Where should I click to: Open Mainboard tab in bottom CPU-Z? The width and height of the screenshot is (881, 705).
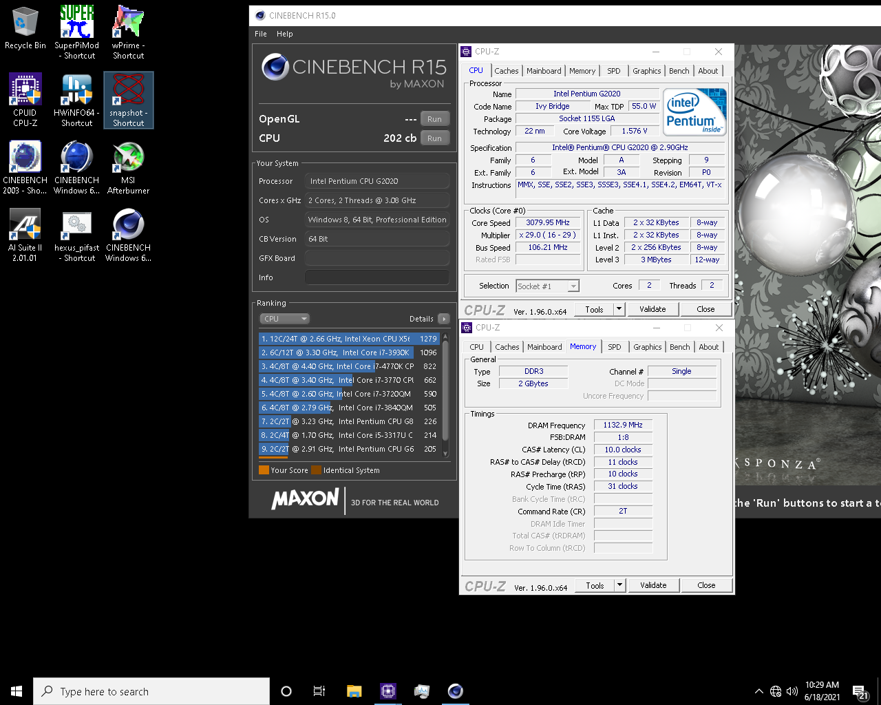point(544,347)
